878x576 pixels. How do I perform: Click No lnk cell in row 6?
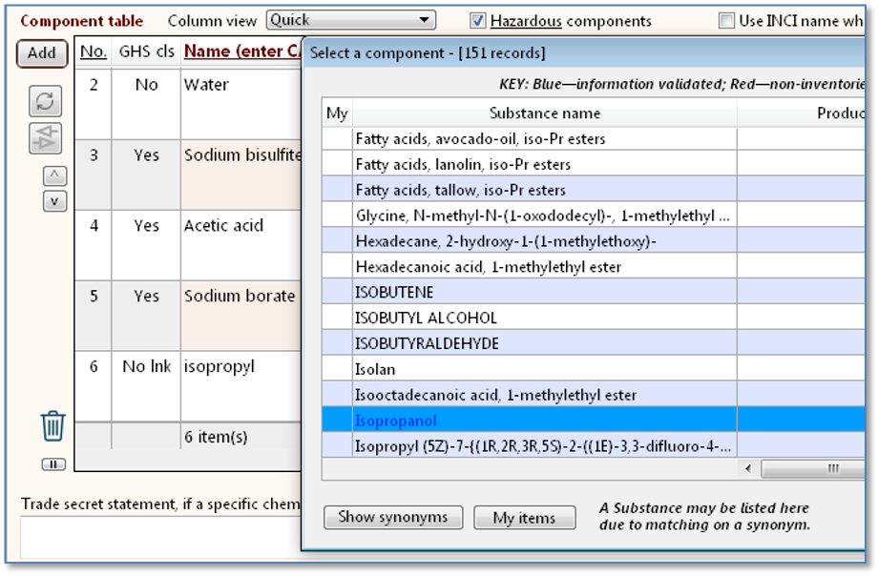[146, 386]
